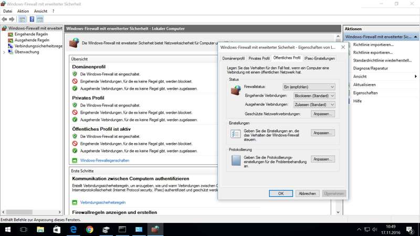This screenshot has height=236, width=420.
Task: Switch to the IPsec-Einstellungen tab
Action: pyautogui.click(x=319, y=58)
